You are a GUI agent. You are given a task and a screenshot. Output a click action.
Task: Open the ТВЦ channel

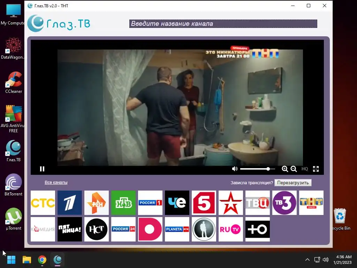tap(258, 203)
